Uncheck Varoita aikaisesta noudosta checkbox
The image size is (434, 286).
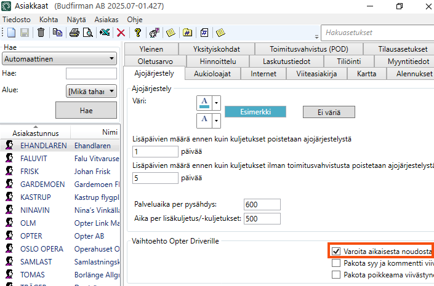click(x=336, y=251)
